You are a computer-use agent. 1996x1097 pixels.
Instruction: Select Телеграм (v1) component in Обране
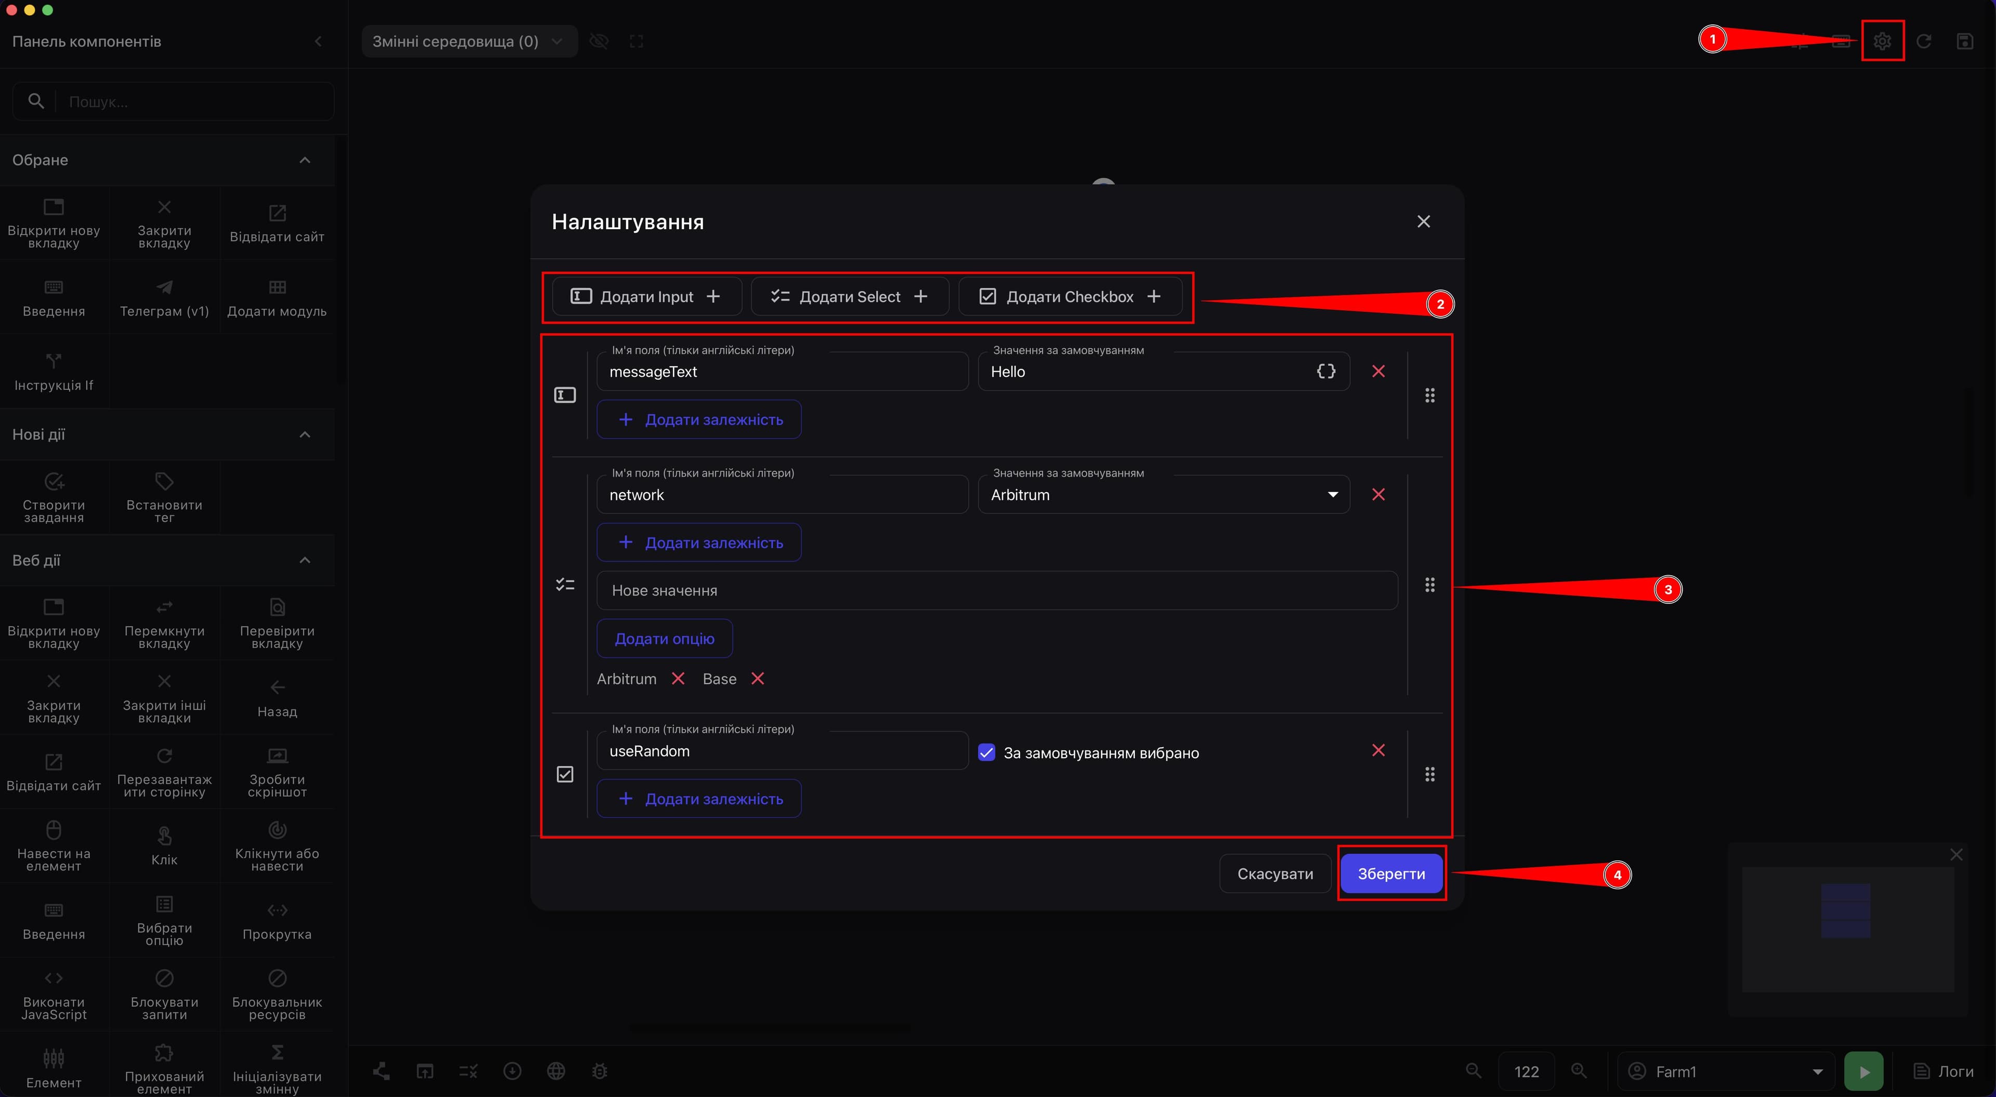tap(164, 298)
